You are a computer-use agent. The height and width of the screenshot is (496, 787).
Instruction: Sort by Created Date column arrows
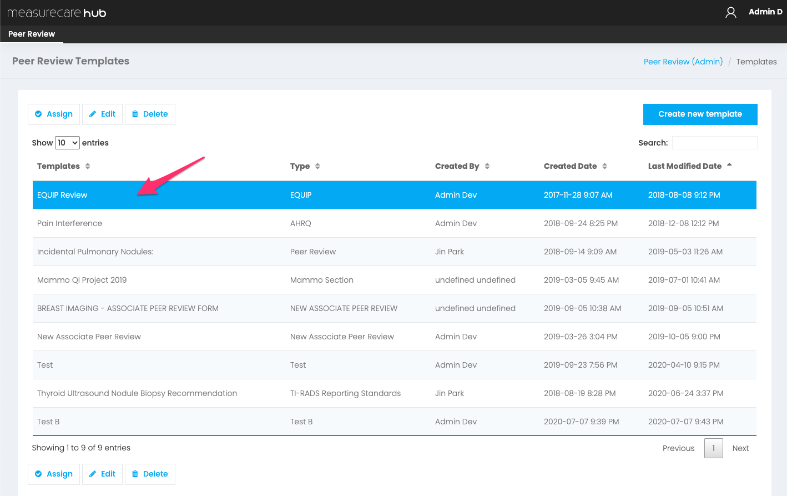(605, 166)
